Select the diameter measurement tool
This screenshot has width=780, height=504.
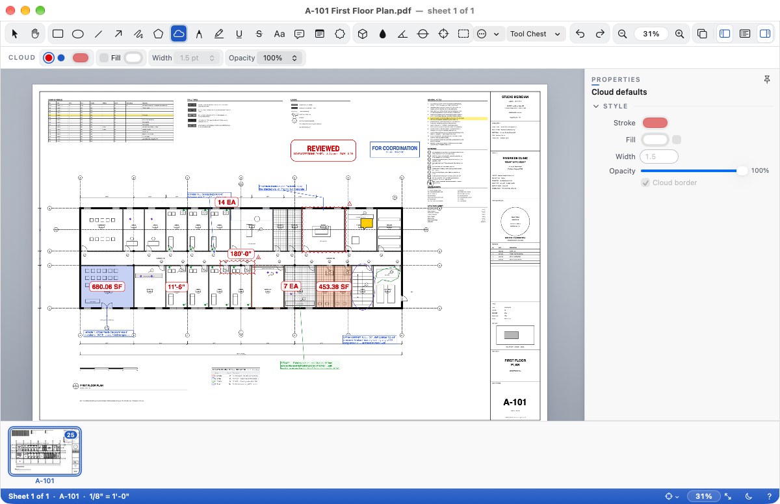[x=423, y=34]
